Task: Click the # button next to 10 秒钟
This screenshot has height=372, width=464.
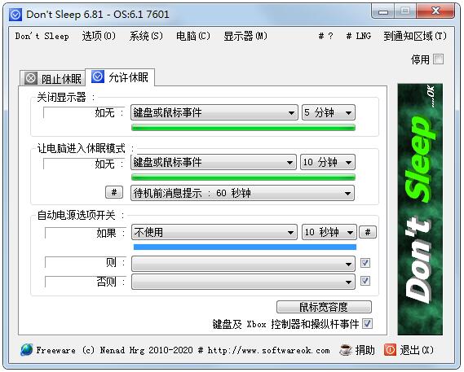Action: (x=368, y=232)
